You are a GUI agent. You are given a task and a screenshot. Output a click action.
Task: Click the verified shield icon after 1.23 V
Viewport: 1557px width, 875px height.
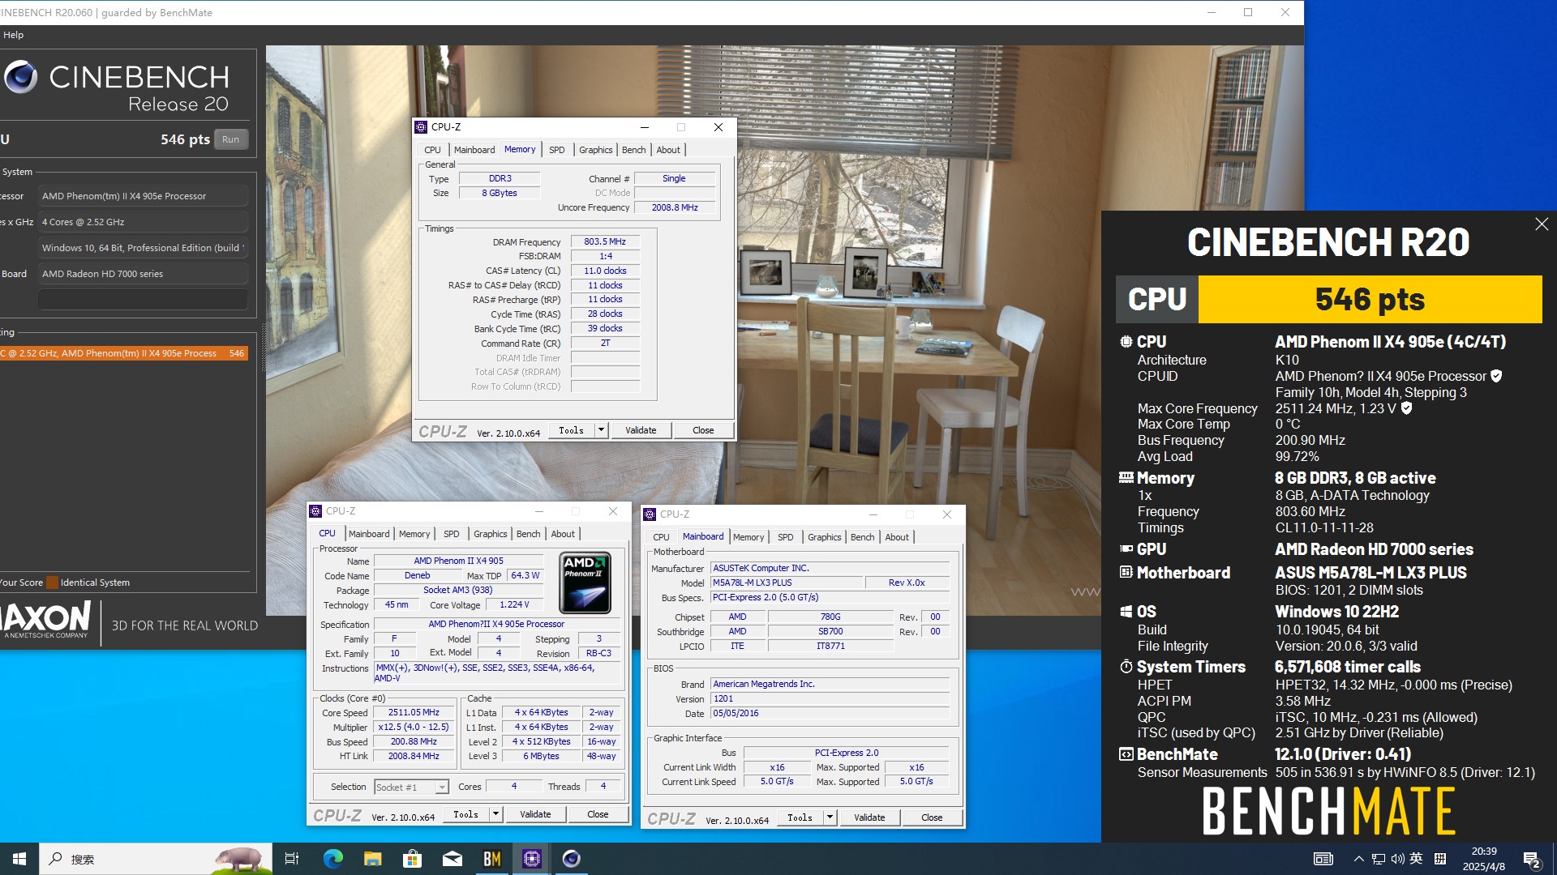click(1406, 408)
